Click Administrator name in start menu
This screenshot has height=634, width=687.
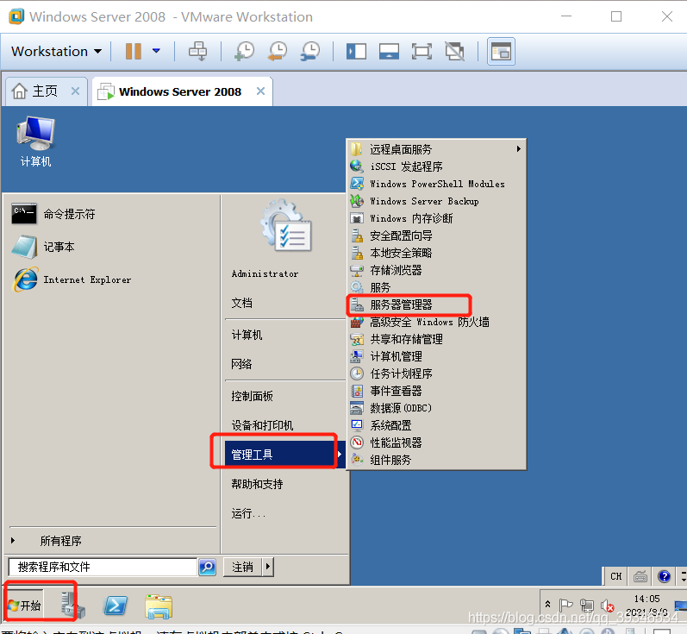[265, 274]
